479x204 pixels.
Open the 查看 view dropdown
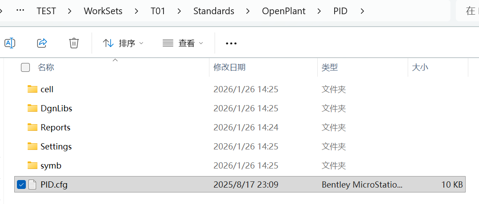pos(183,43)
